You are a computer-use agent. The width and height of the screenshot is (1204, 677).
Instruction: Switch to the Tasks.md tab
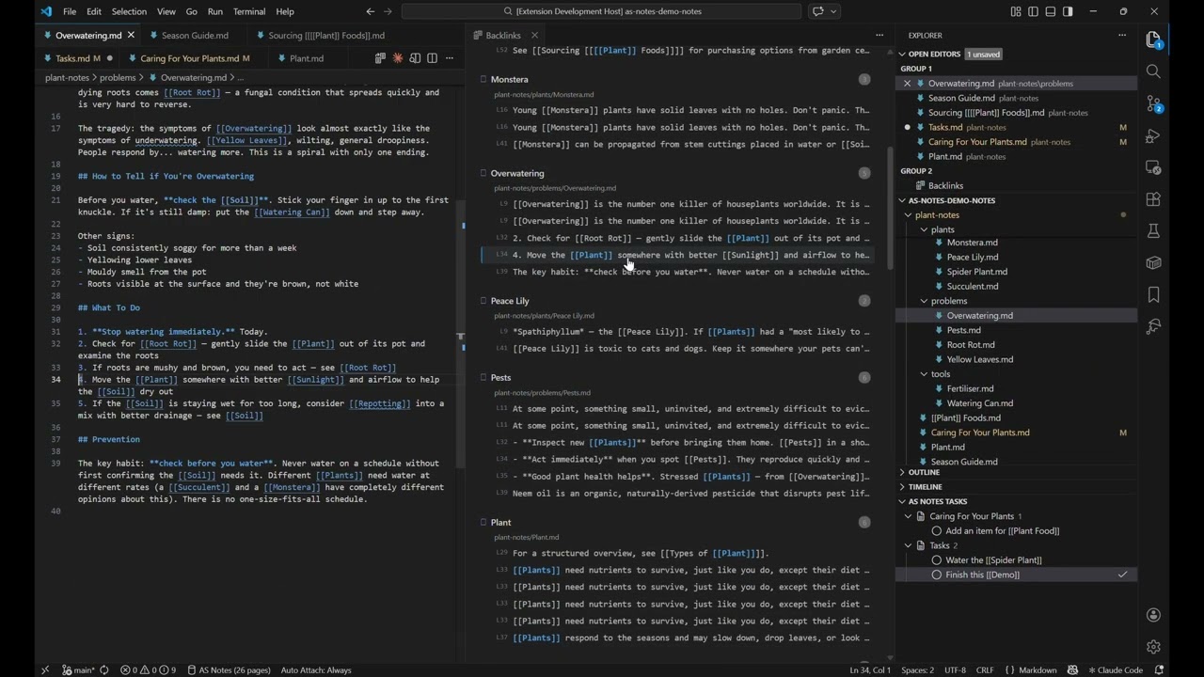pos(78,58)
